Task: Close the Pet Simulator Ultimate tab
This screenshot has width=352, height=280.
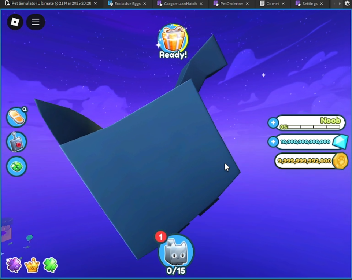Action: (95, 4)
